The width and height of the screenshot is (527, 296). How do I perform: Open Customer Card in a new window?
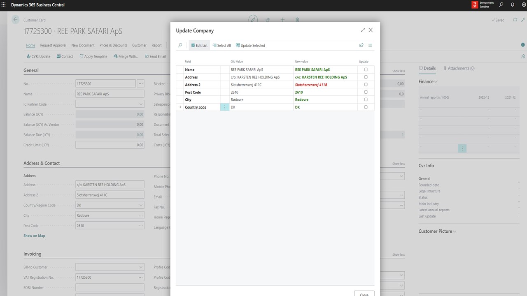click(515, 20)
